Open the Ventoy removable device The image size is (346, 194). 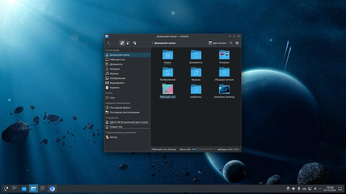(127, 137)
